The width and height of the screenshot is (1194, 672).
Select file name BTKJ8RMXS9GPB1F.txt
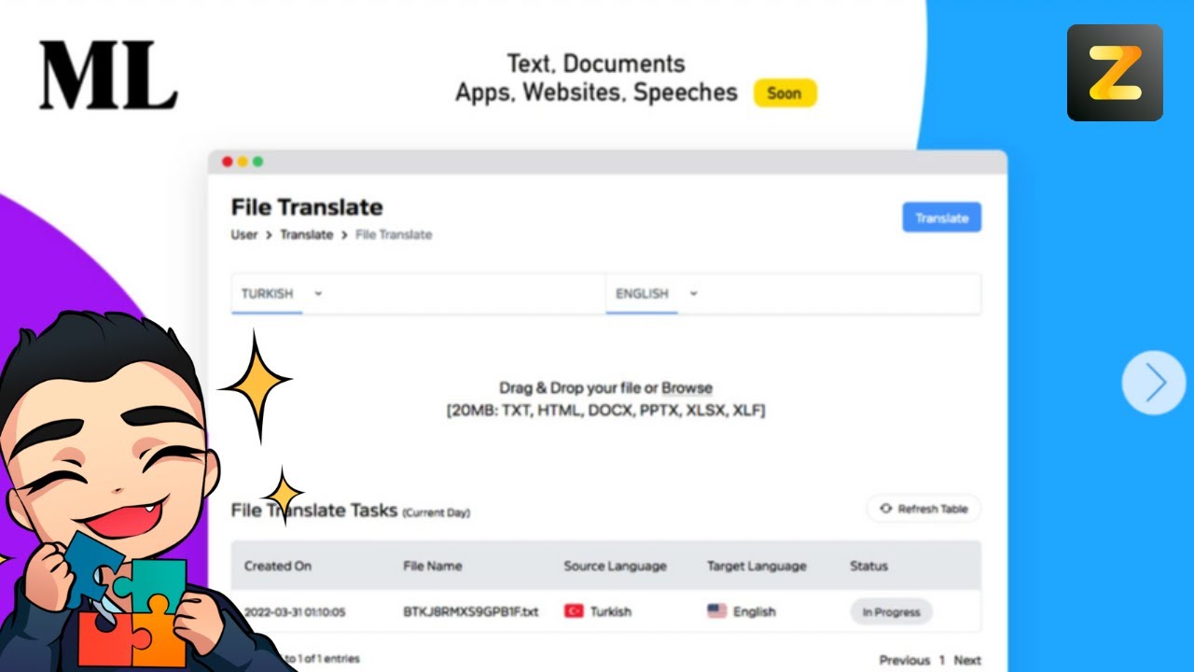[x=471, y=612]
